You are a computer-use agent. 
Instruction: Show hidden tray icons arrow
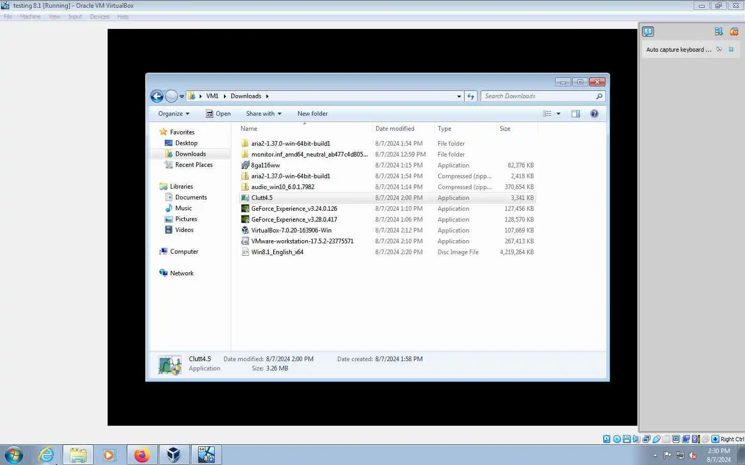click(x=655, y=455)
